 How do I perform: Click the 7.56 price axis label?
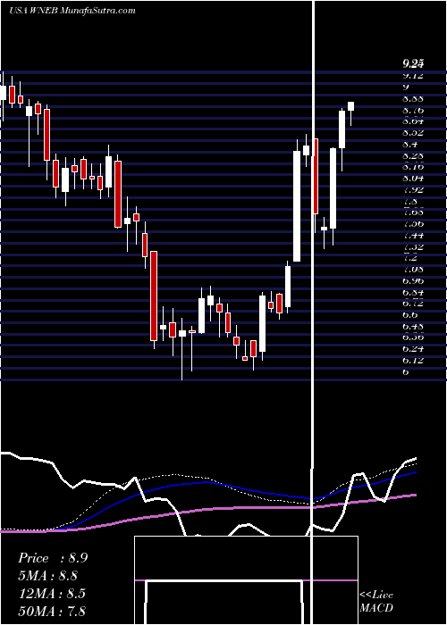click(x=413, y=223)
